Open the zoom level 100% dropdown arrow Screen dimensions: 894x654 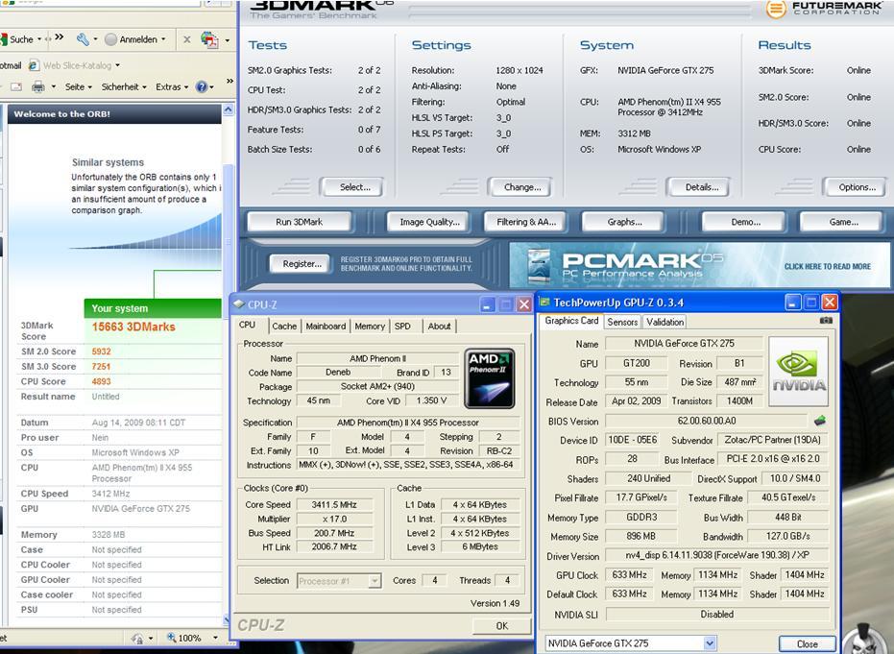point(215,638)
